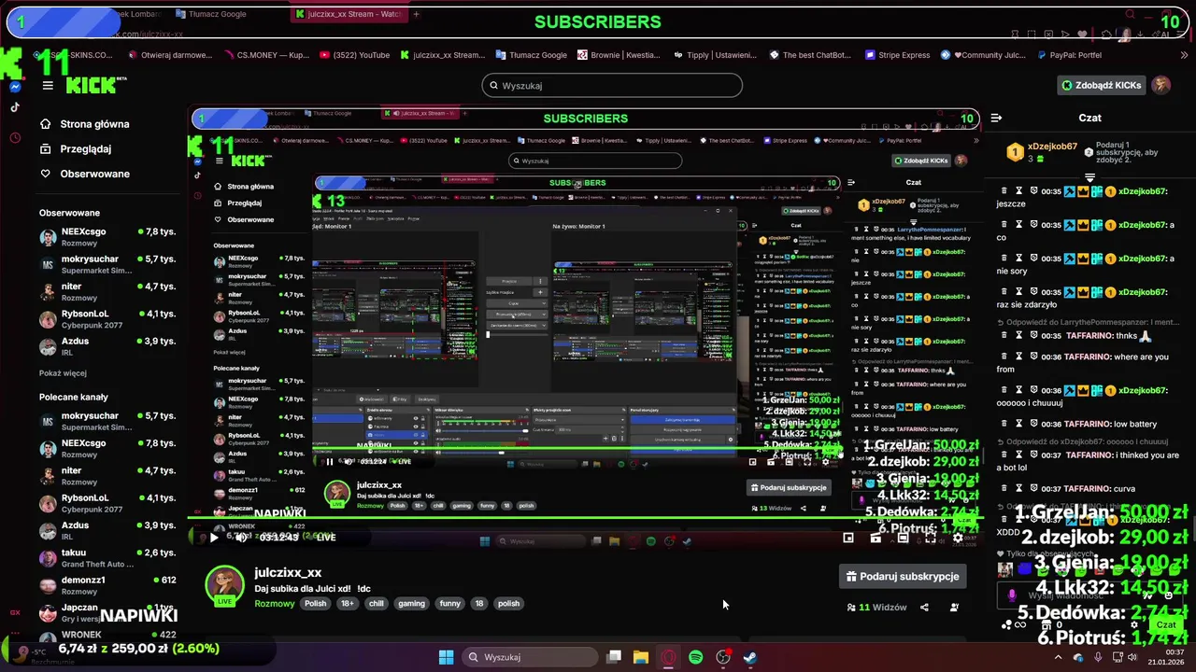Open mokrysuchar channel under Obserwowane
Viewport: 1196px width, 672px height.
(107, 264)
